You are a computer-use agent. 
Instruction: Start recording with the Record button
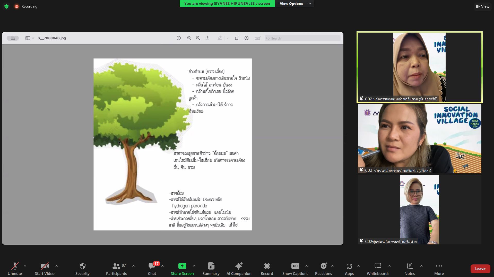(267, 269)
